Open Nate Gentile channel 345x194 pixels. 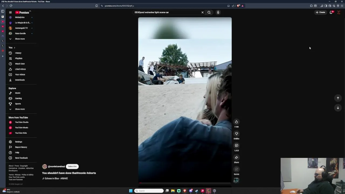pyautogui.click(x=20, y=33)
